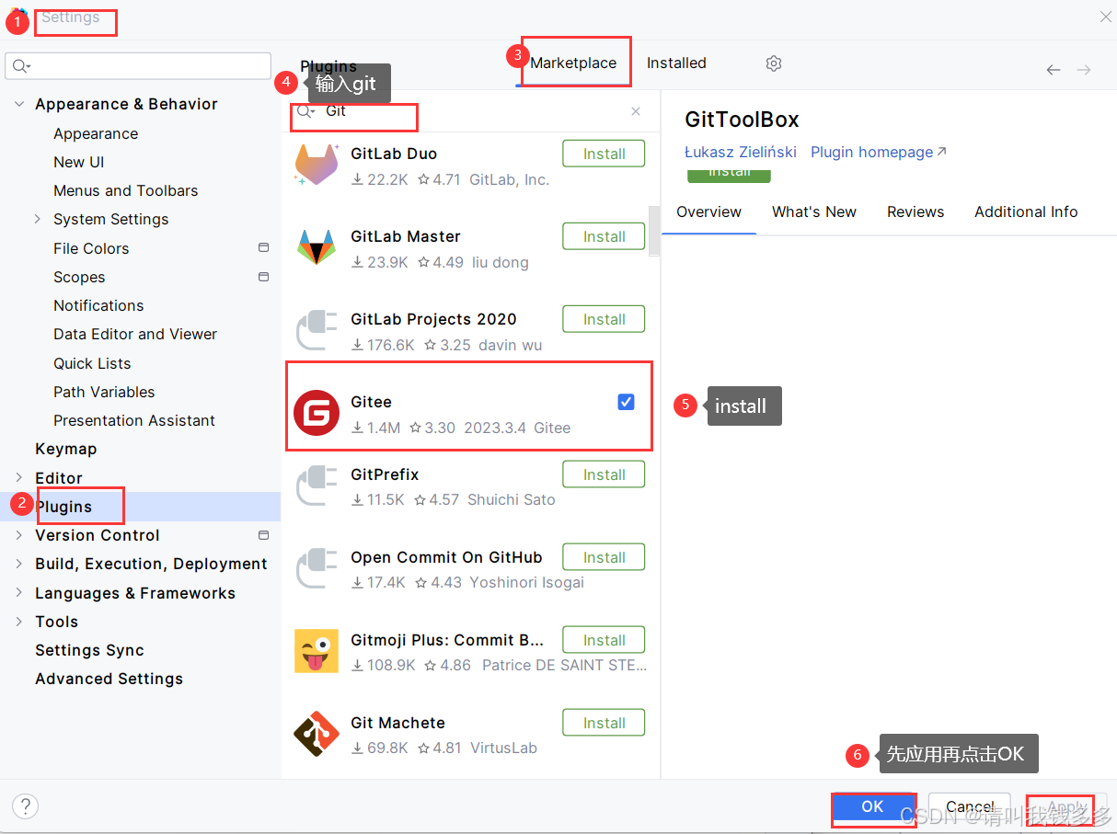Select Plugins in the settings tree
This screenshot has height=834, width=1117.
(x=140, y=507)
